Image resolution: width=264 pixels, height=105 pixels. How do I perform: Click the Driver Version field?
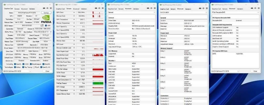coord(33,48)
